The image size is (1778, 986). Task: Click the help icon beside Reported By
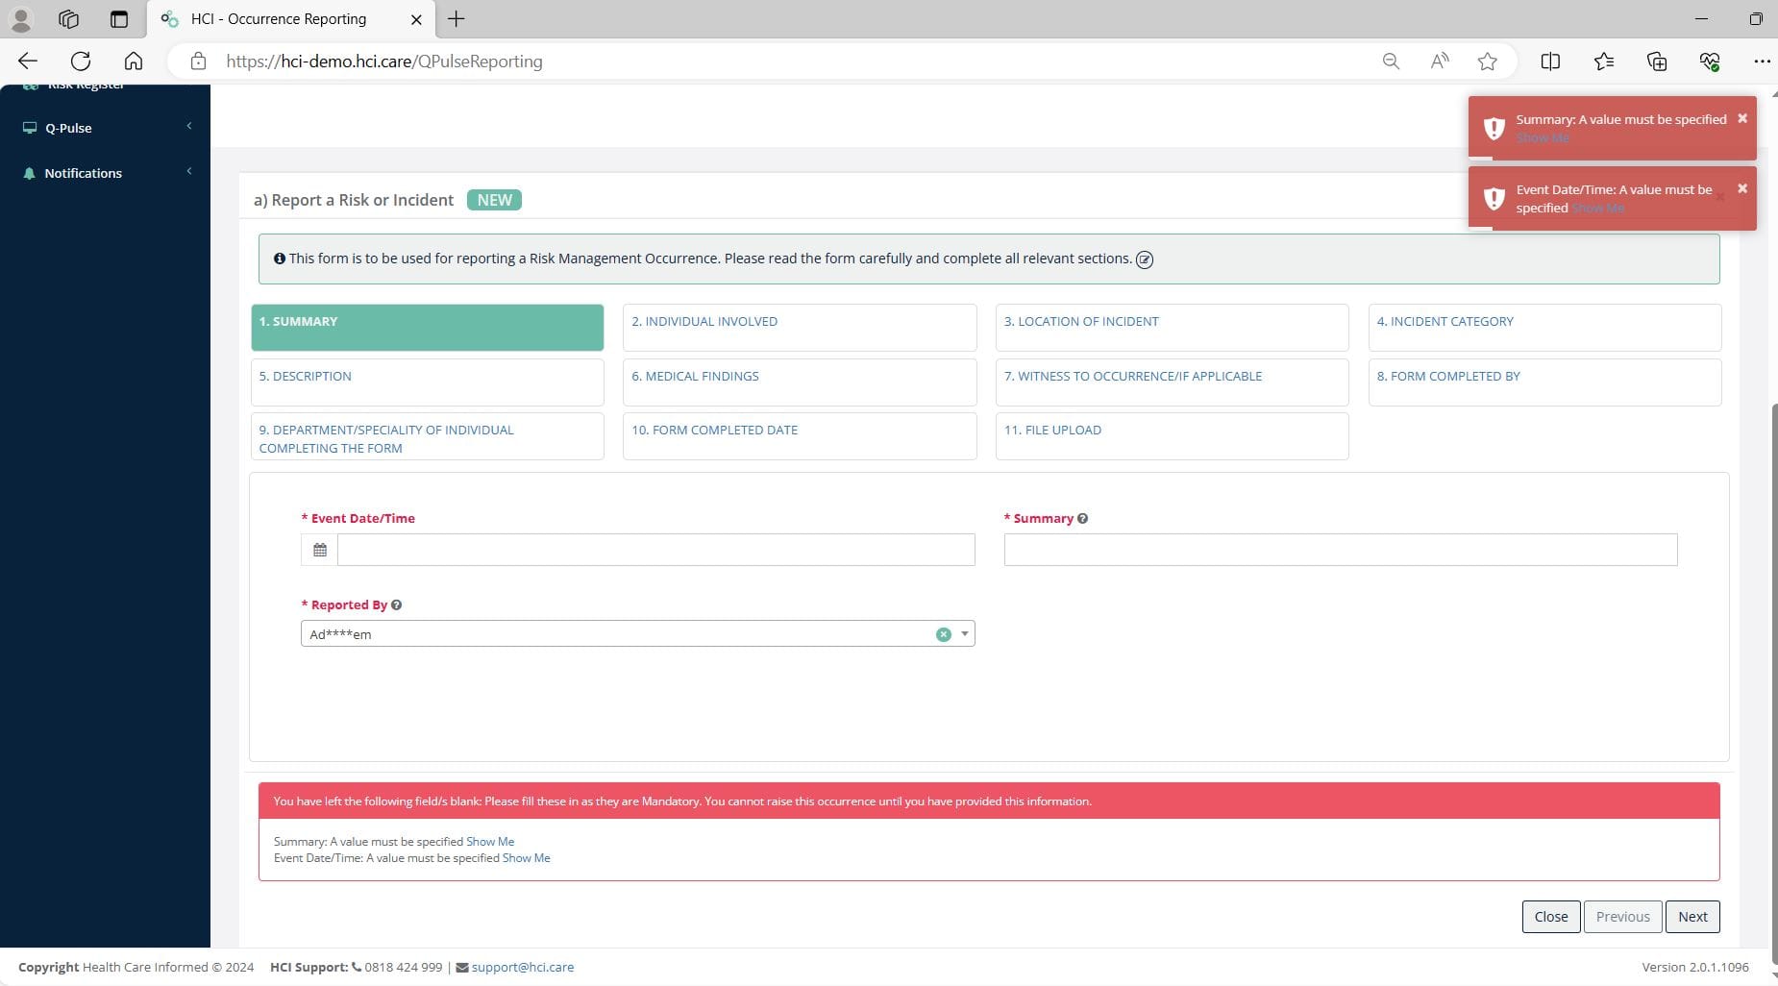(397, 604)
